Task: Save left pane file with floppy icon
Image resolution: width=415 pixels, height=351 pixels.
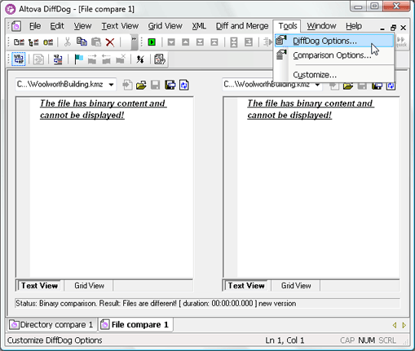Action: tap(156, 86)
